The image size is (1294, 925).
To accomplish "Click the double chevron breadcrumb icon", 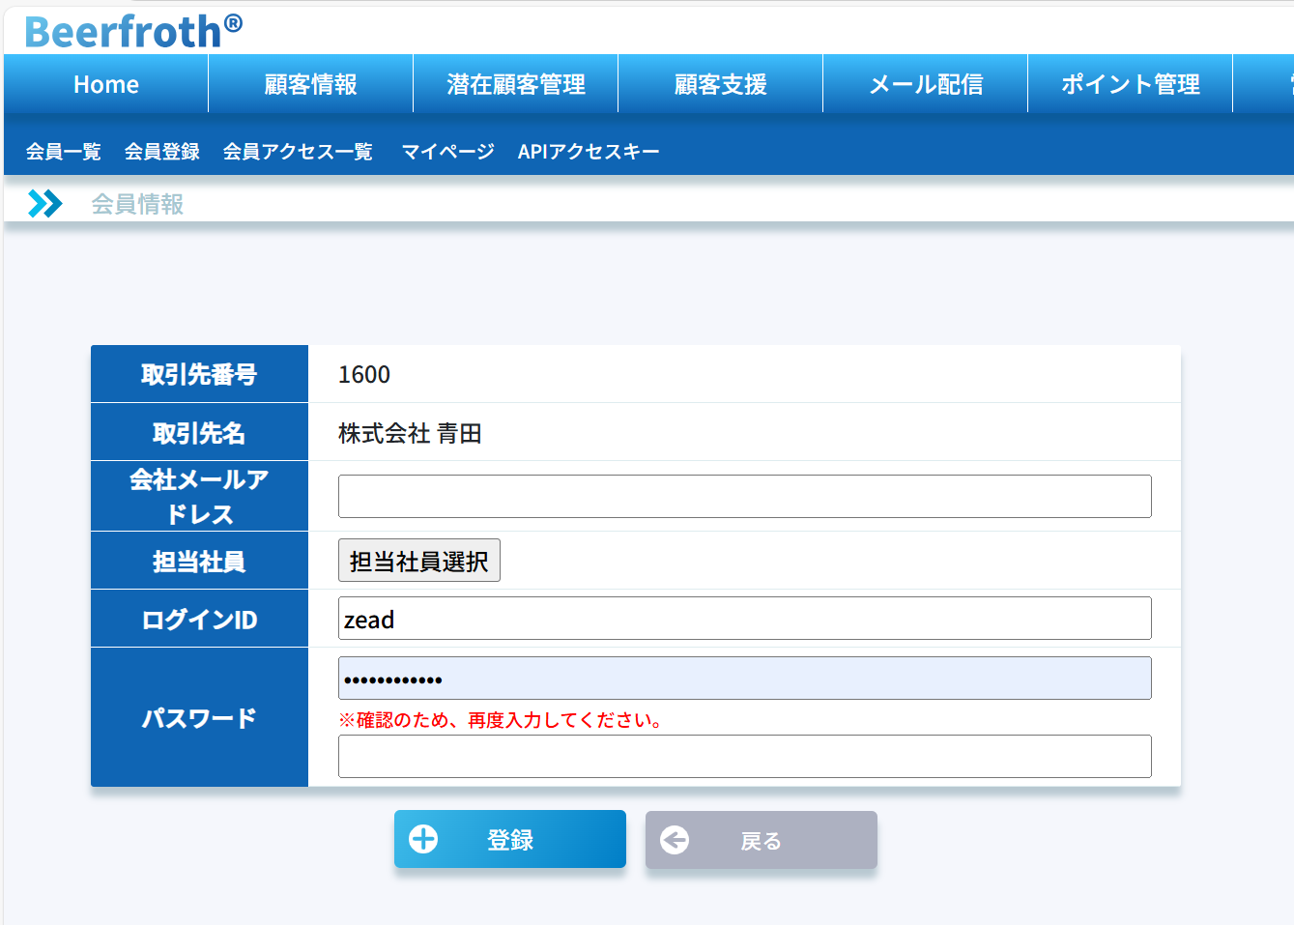I will click(44, 204).
